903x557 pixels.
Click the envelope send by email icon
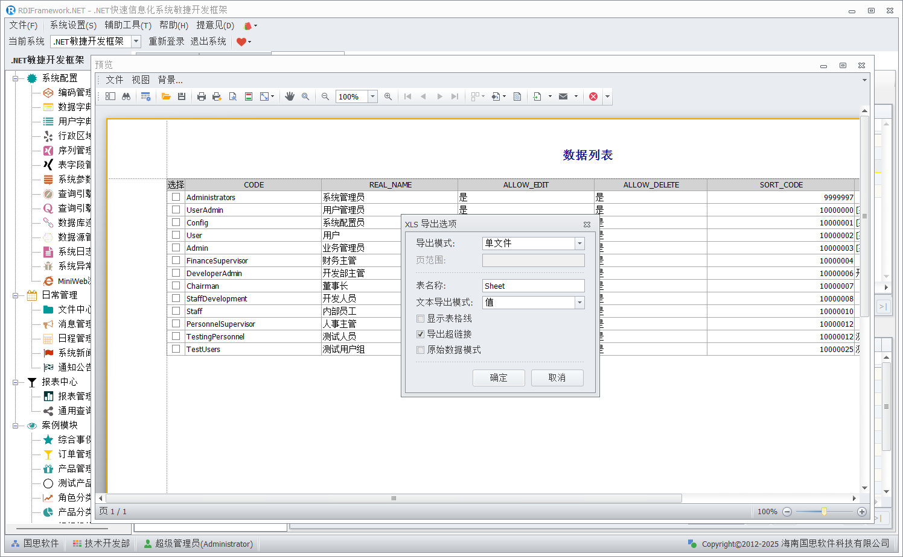coord(563,96)
